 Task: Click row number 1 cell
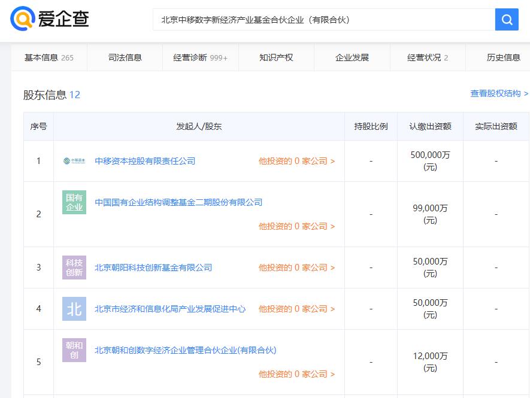tap(38, 161)
